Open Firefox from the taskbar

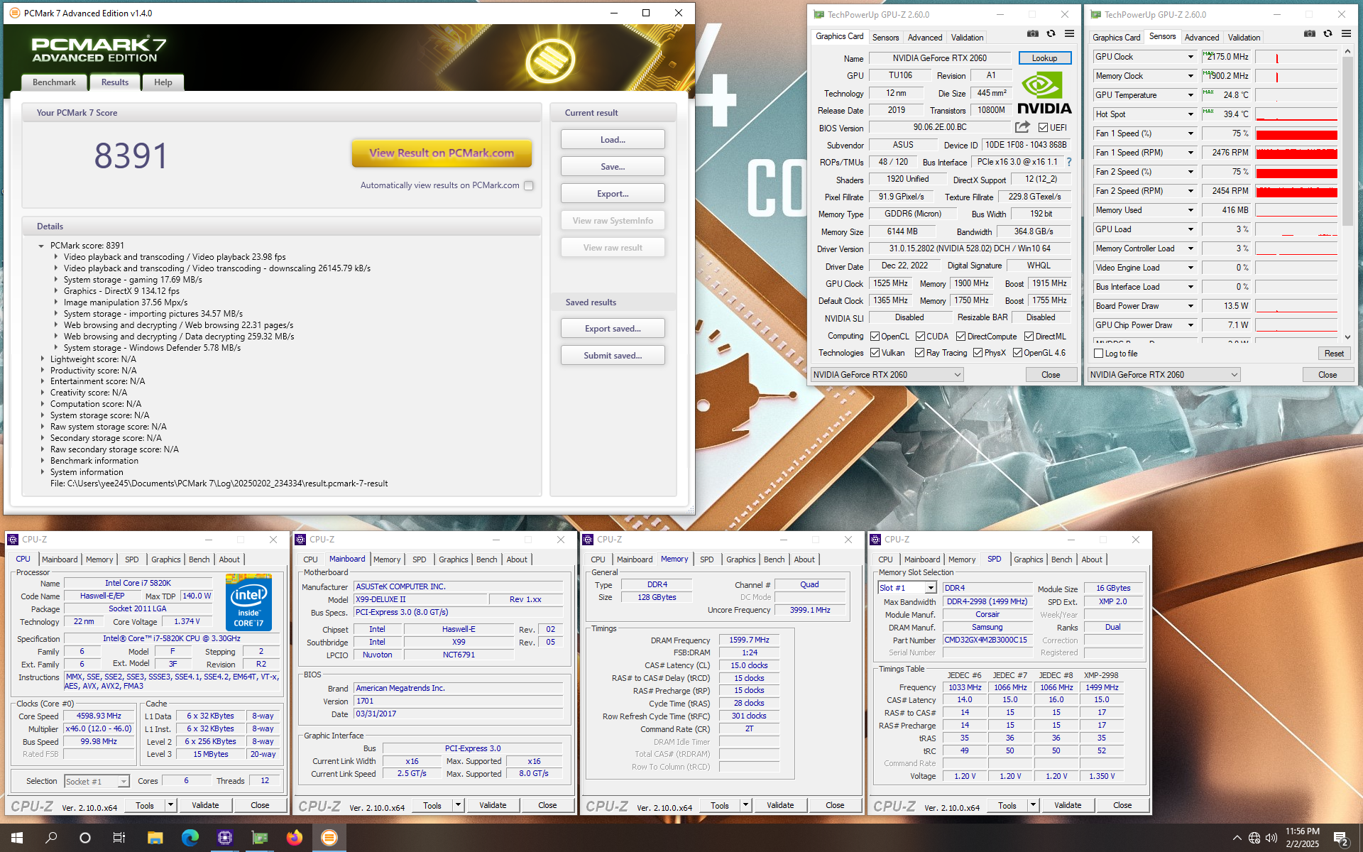click(294, 838)
